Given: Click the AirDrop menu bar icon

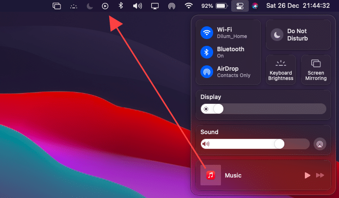Looking at the screenshot, I should point(171,6).
